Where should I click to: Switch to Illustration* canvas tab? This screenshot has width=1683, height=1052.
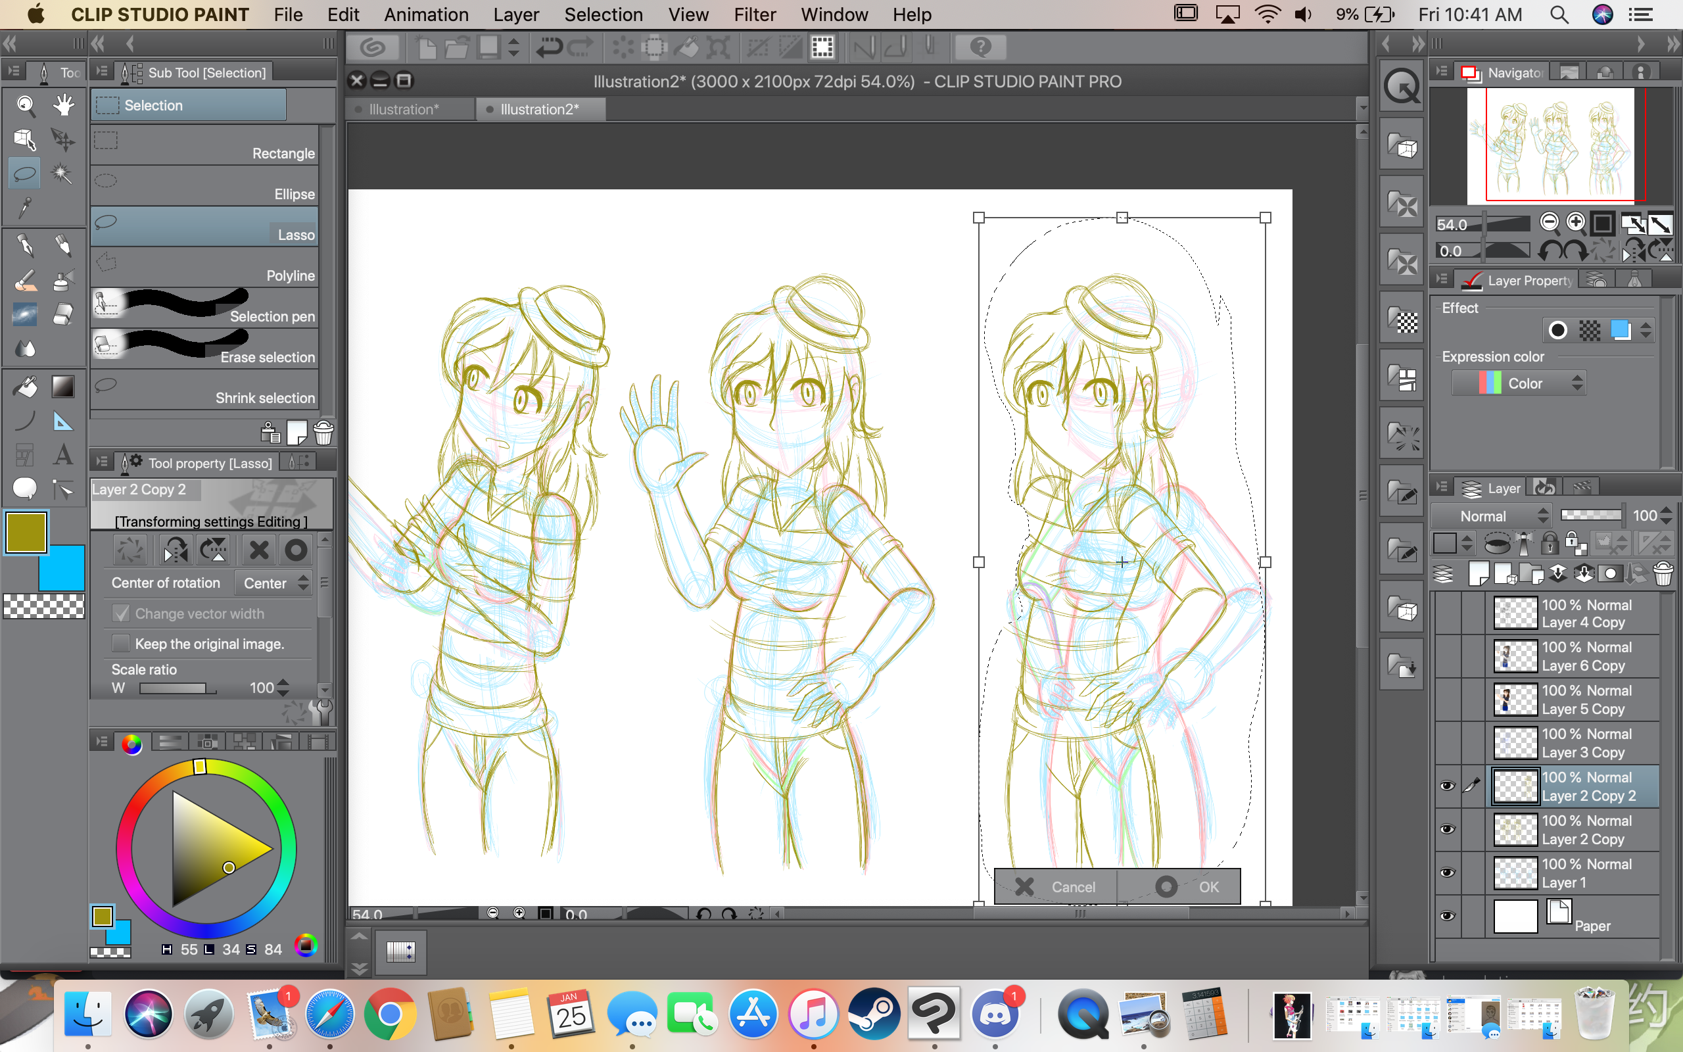[410, 109]
